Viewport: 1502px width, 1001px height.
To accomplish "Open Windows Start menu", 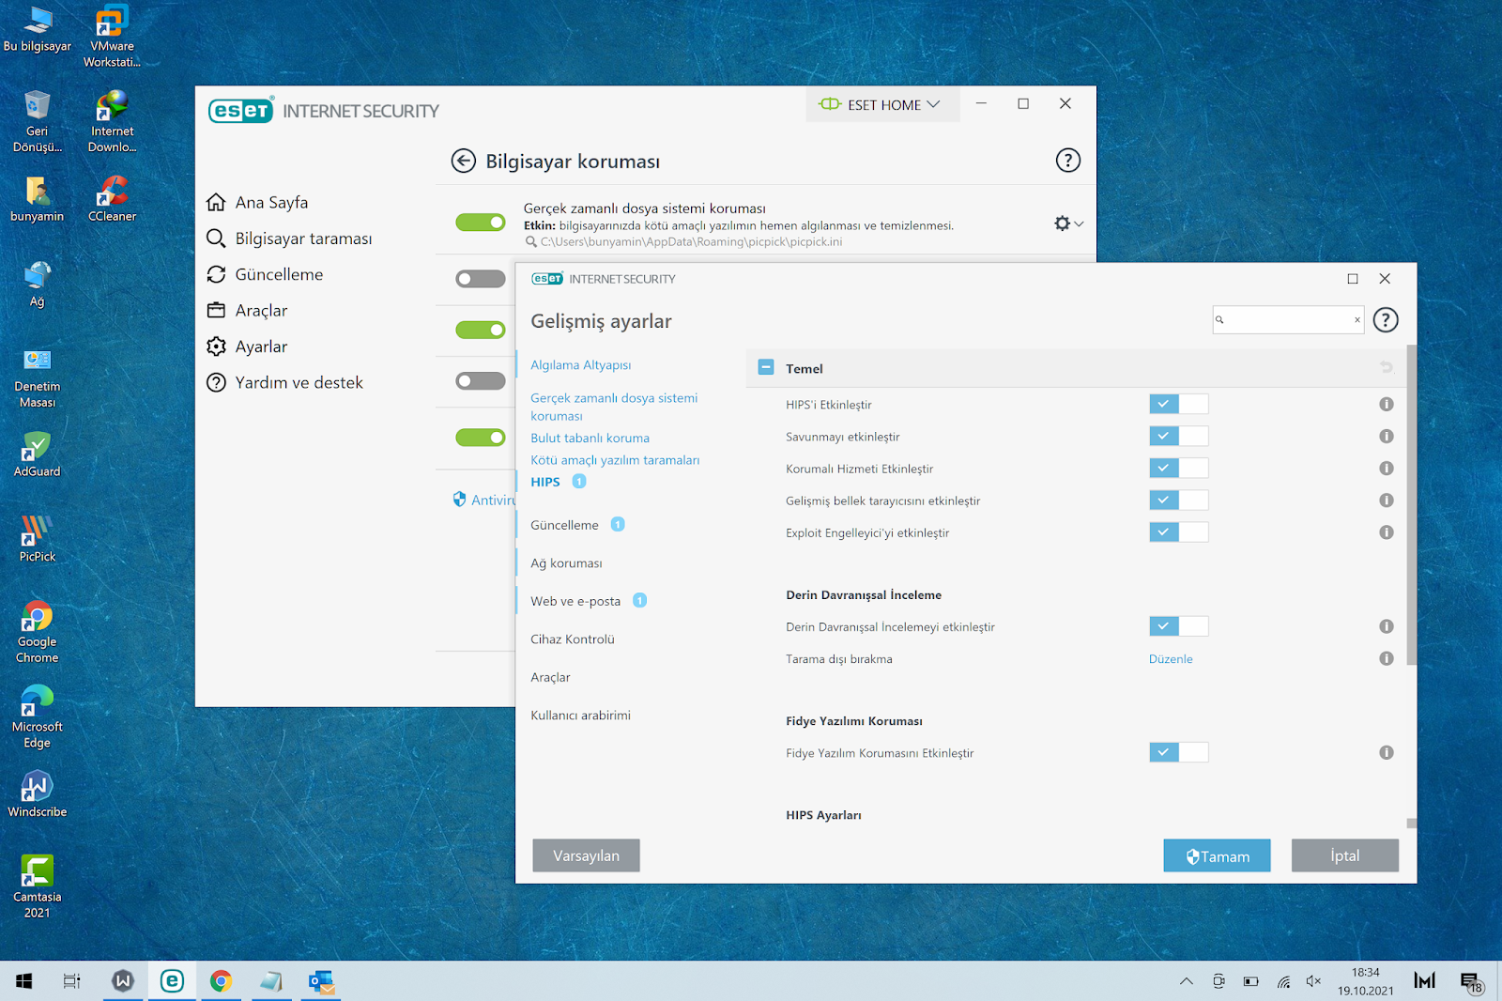I will click(24, 981).
